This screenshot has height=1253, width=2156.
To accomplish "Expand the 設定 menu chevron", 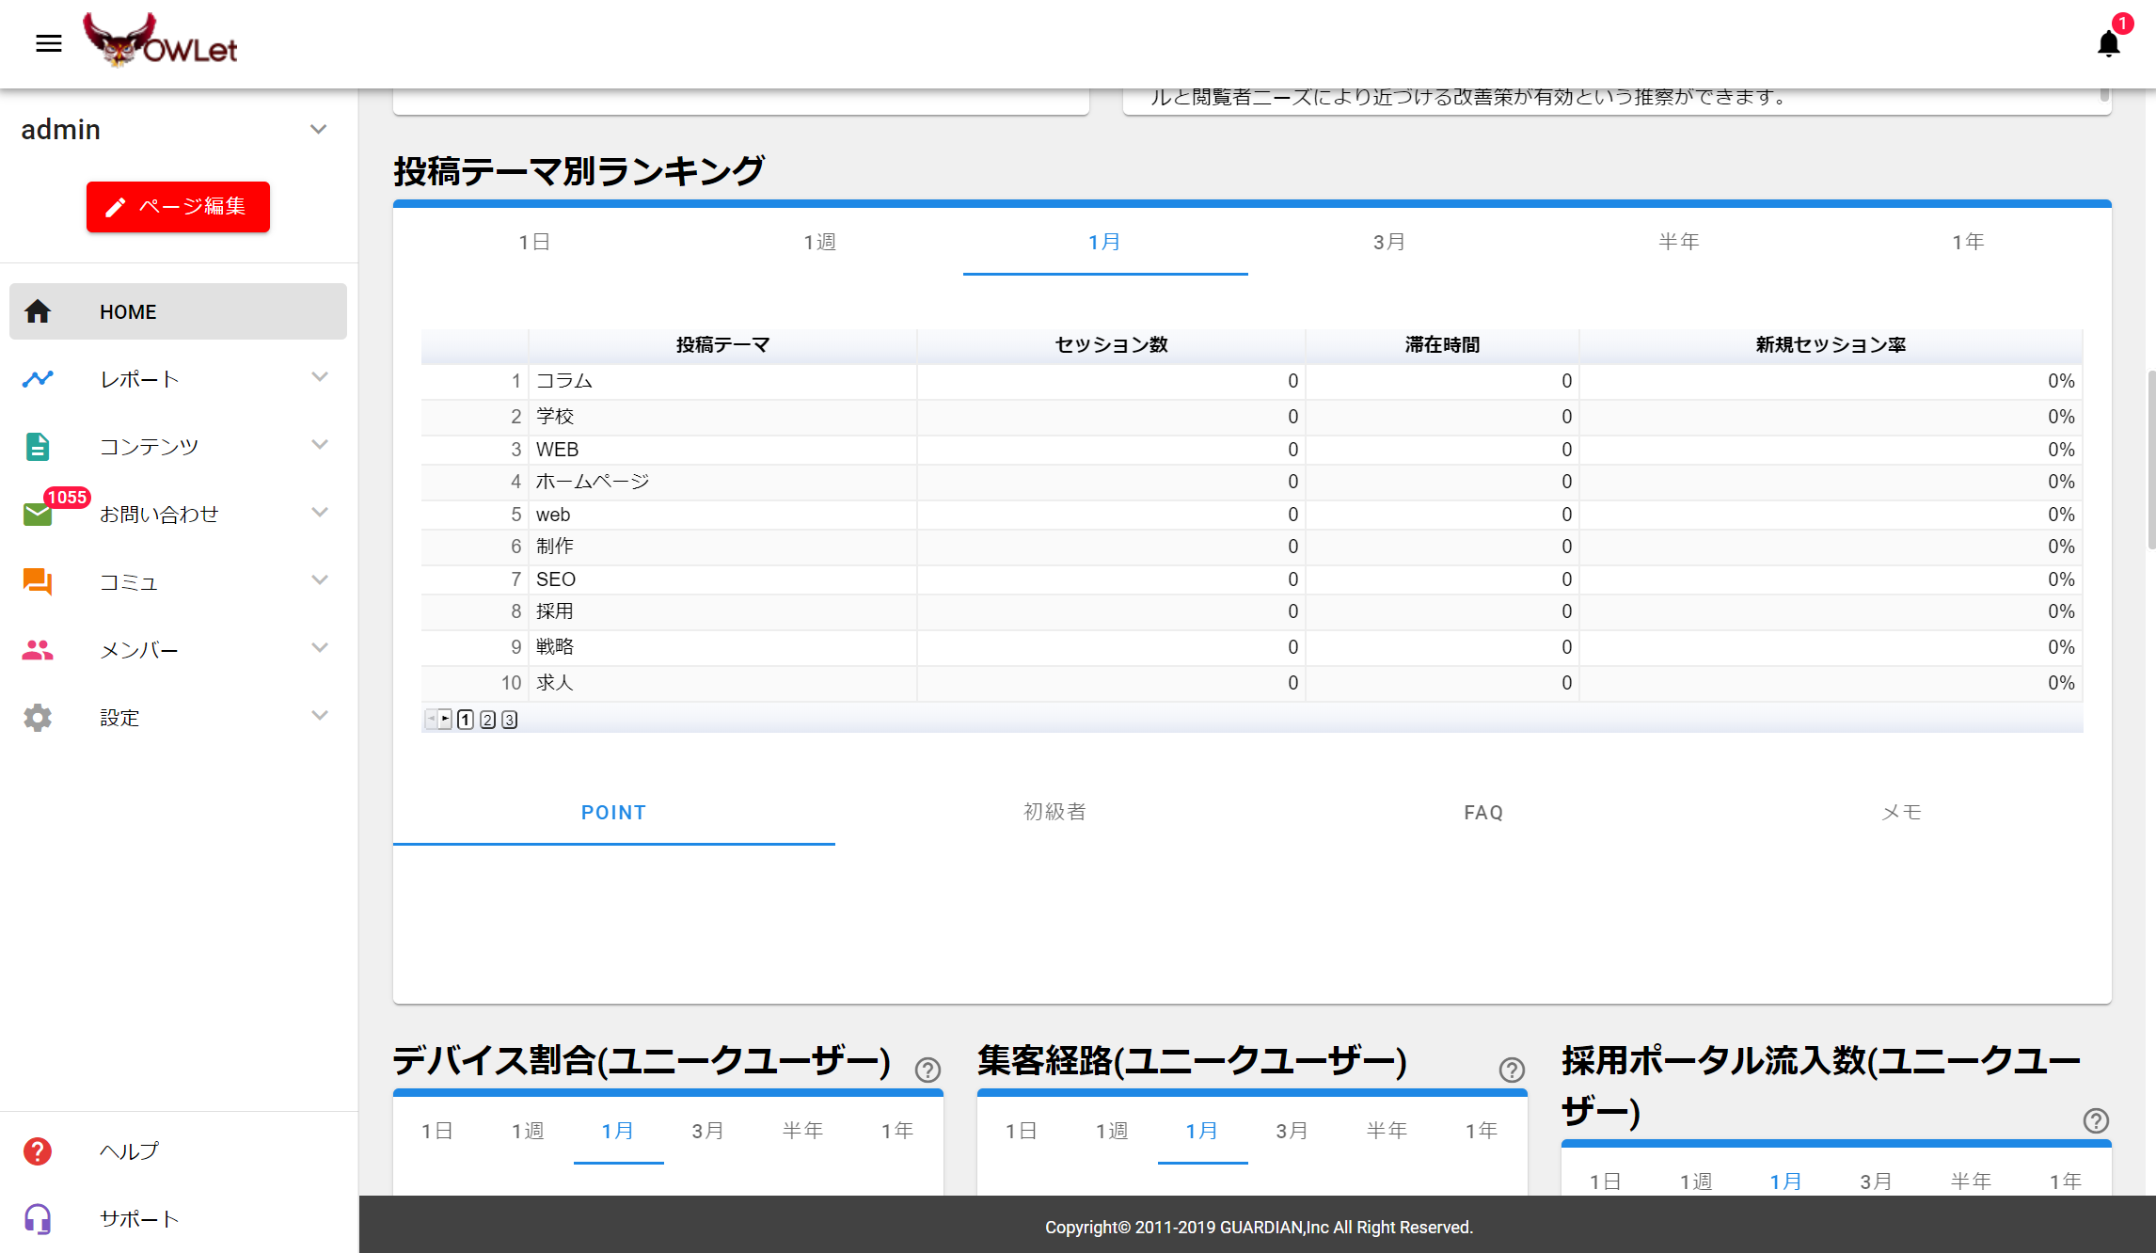I will click(320, 716).
